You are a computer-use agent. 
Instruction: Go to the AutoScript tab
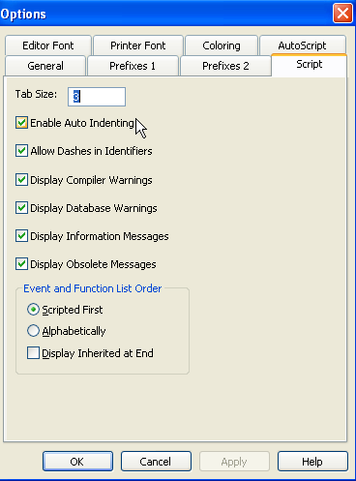303,45
